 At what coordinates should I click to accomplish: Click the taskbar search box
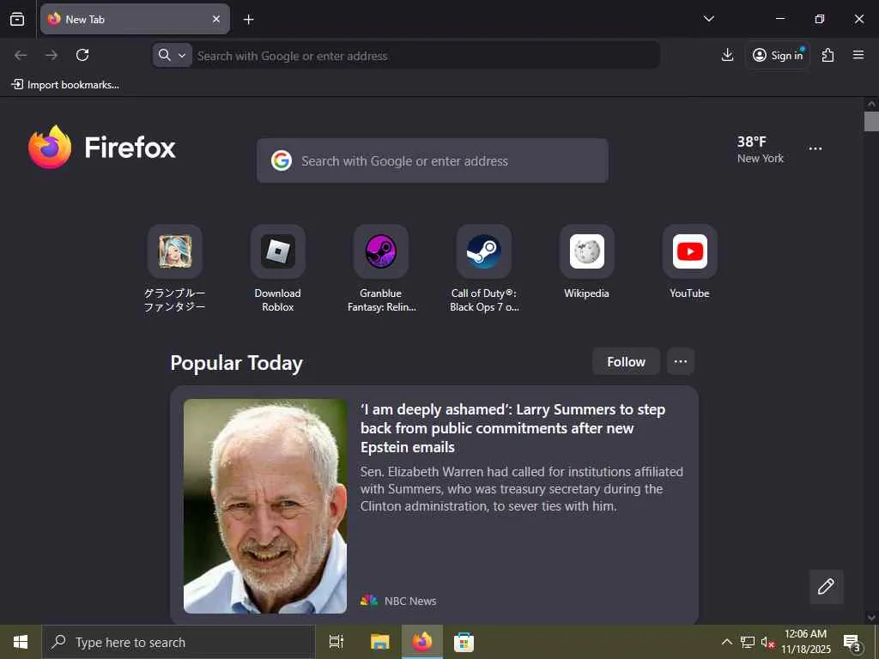coord(179,642)
